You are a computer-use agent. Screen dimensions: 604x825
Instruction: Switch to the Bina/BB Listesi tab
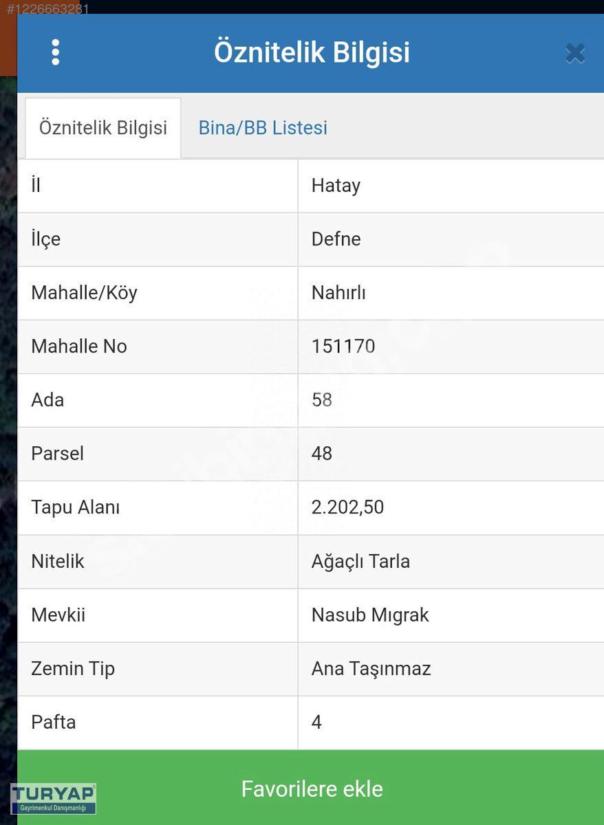263,128
